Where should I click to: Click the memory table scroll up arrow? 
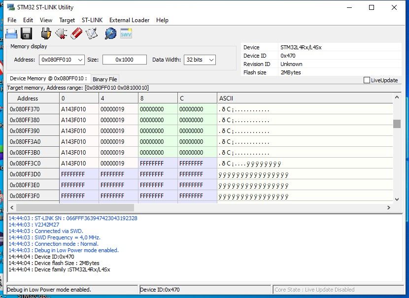pos(397,97)
